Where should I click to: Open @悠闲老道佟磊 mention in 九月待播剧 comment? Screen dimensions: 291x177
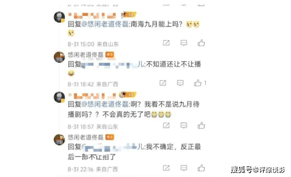[x=105, y=104]
